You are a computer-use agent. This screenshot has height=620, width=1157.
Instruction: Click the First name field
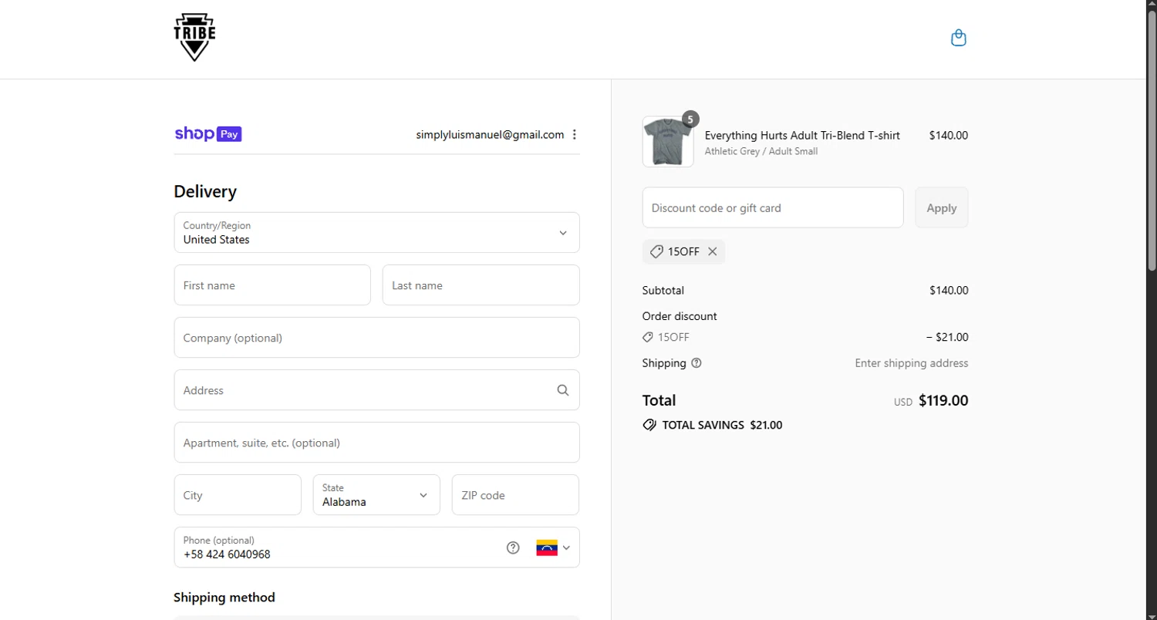coord(272,285)
